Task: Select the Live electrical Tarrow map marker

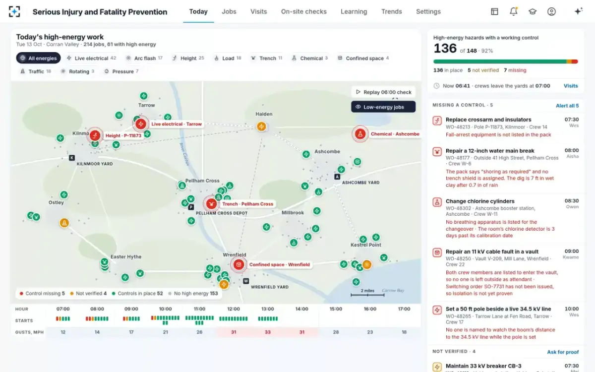Action: (x=141, y=124)
